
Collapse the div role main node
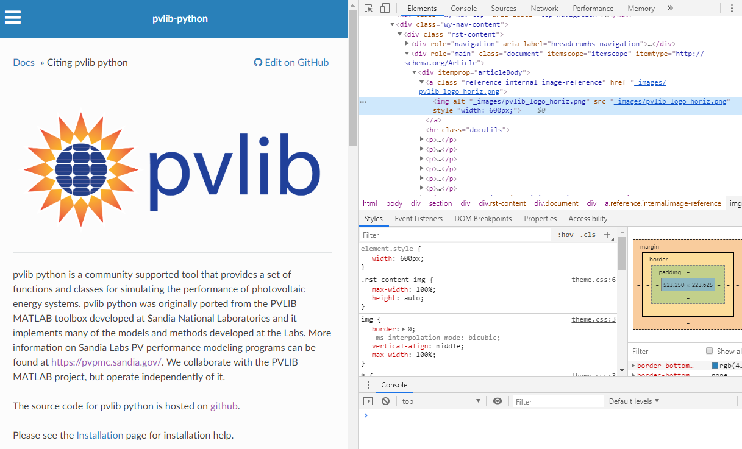[407, 54]
